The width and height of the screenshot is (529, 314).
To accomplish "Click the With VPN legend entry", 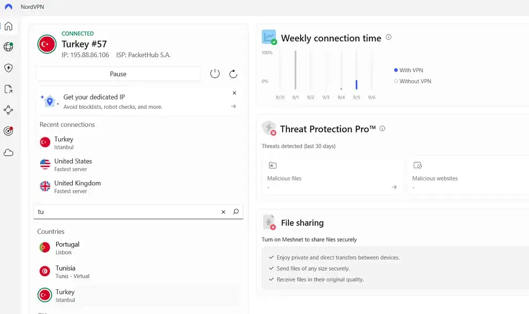I will [408, 70].
